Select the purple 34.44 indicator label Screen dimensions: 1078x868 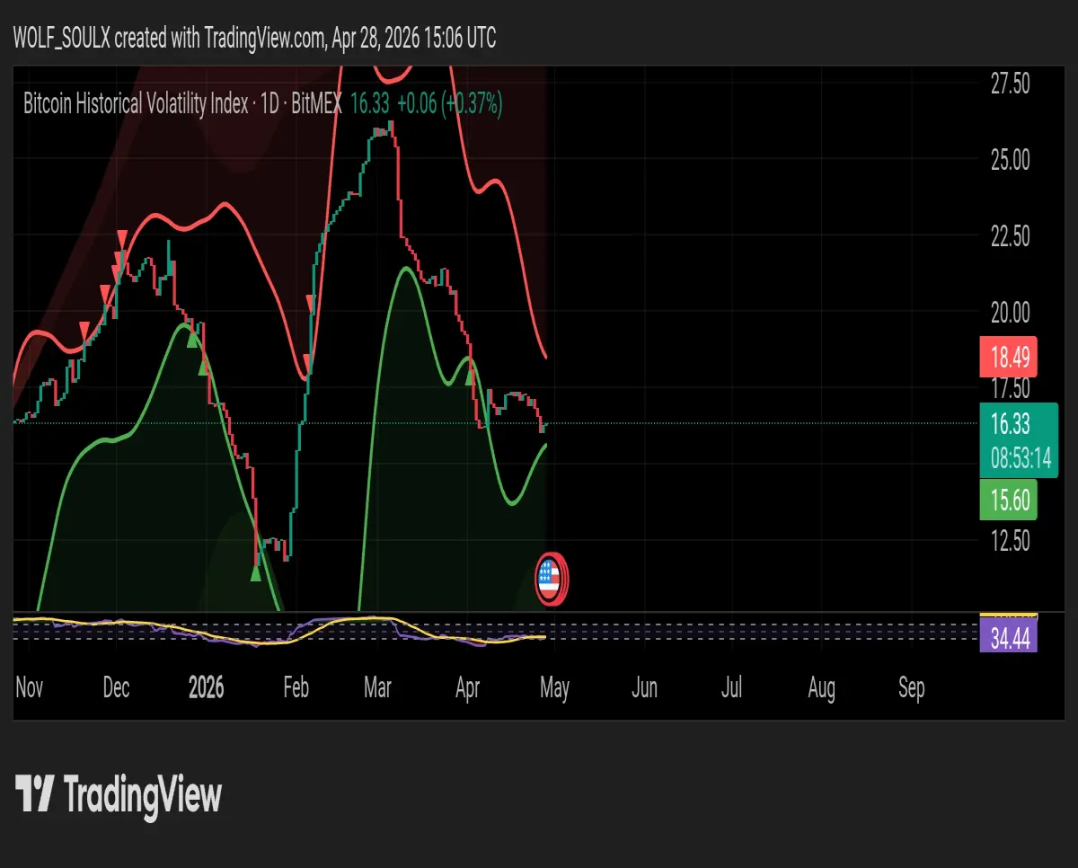coord(1008,637)
